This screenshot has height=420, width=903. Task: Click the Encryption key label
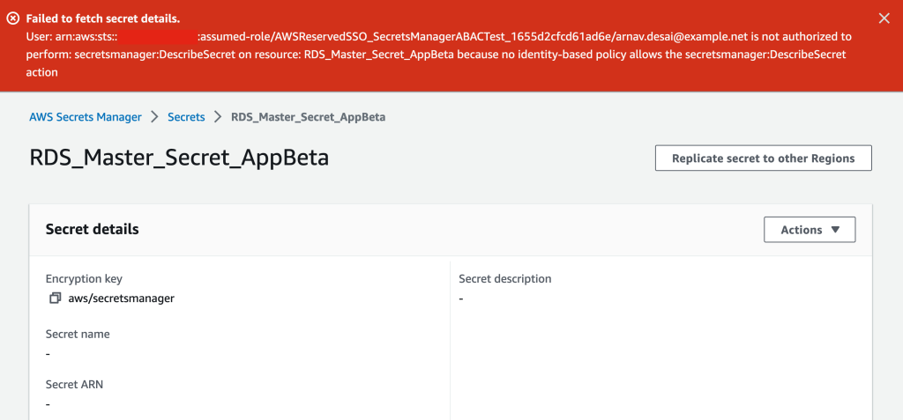pyautogui.click(x=84, y=279)
